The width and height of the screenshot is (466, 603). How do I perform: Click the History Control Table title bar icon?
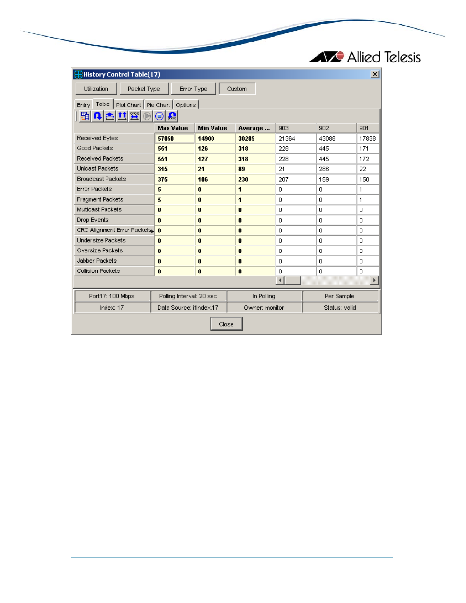pos(78,74)
